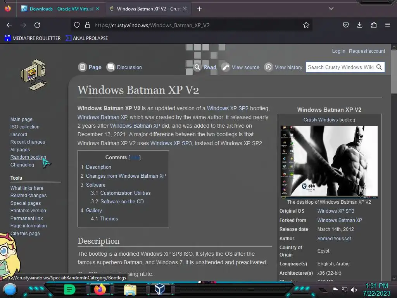Screen dimensions: 397x298
Task: Open the tracking protection shield
Action: pos(77,25)
